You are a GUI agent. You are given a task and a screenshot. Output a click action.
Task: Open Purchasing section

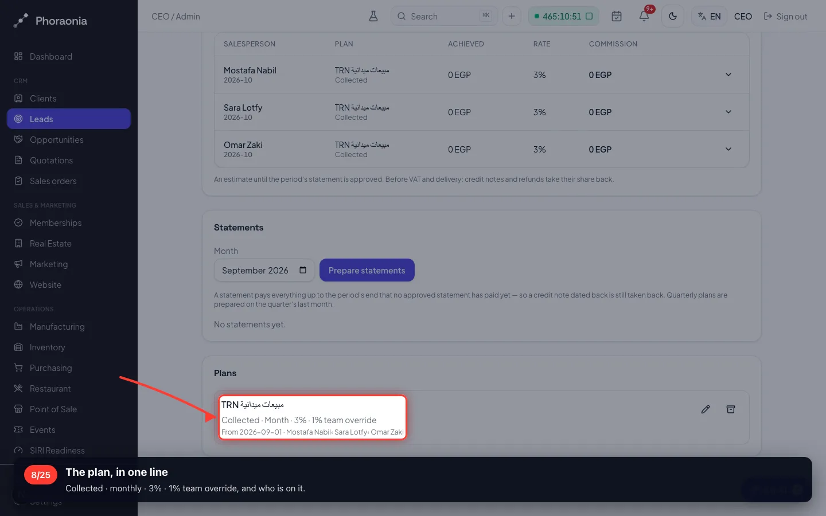point(69,368)
